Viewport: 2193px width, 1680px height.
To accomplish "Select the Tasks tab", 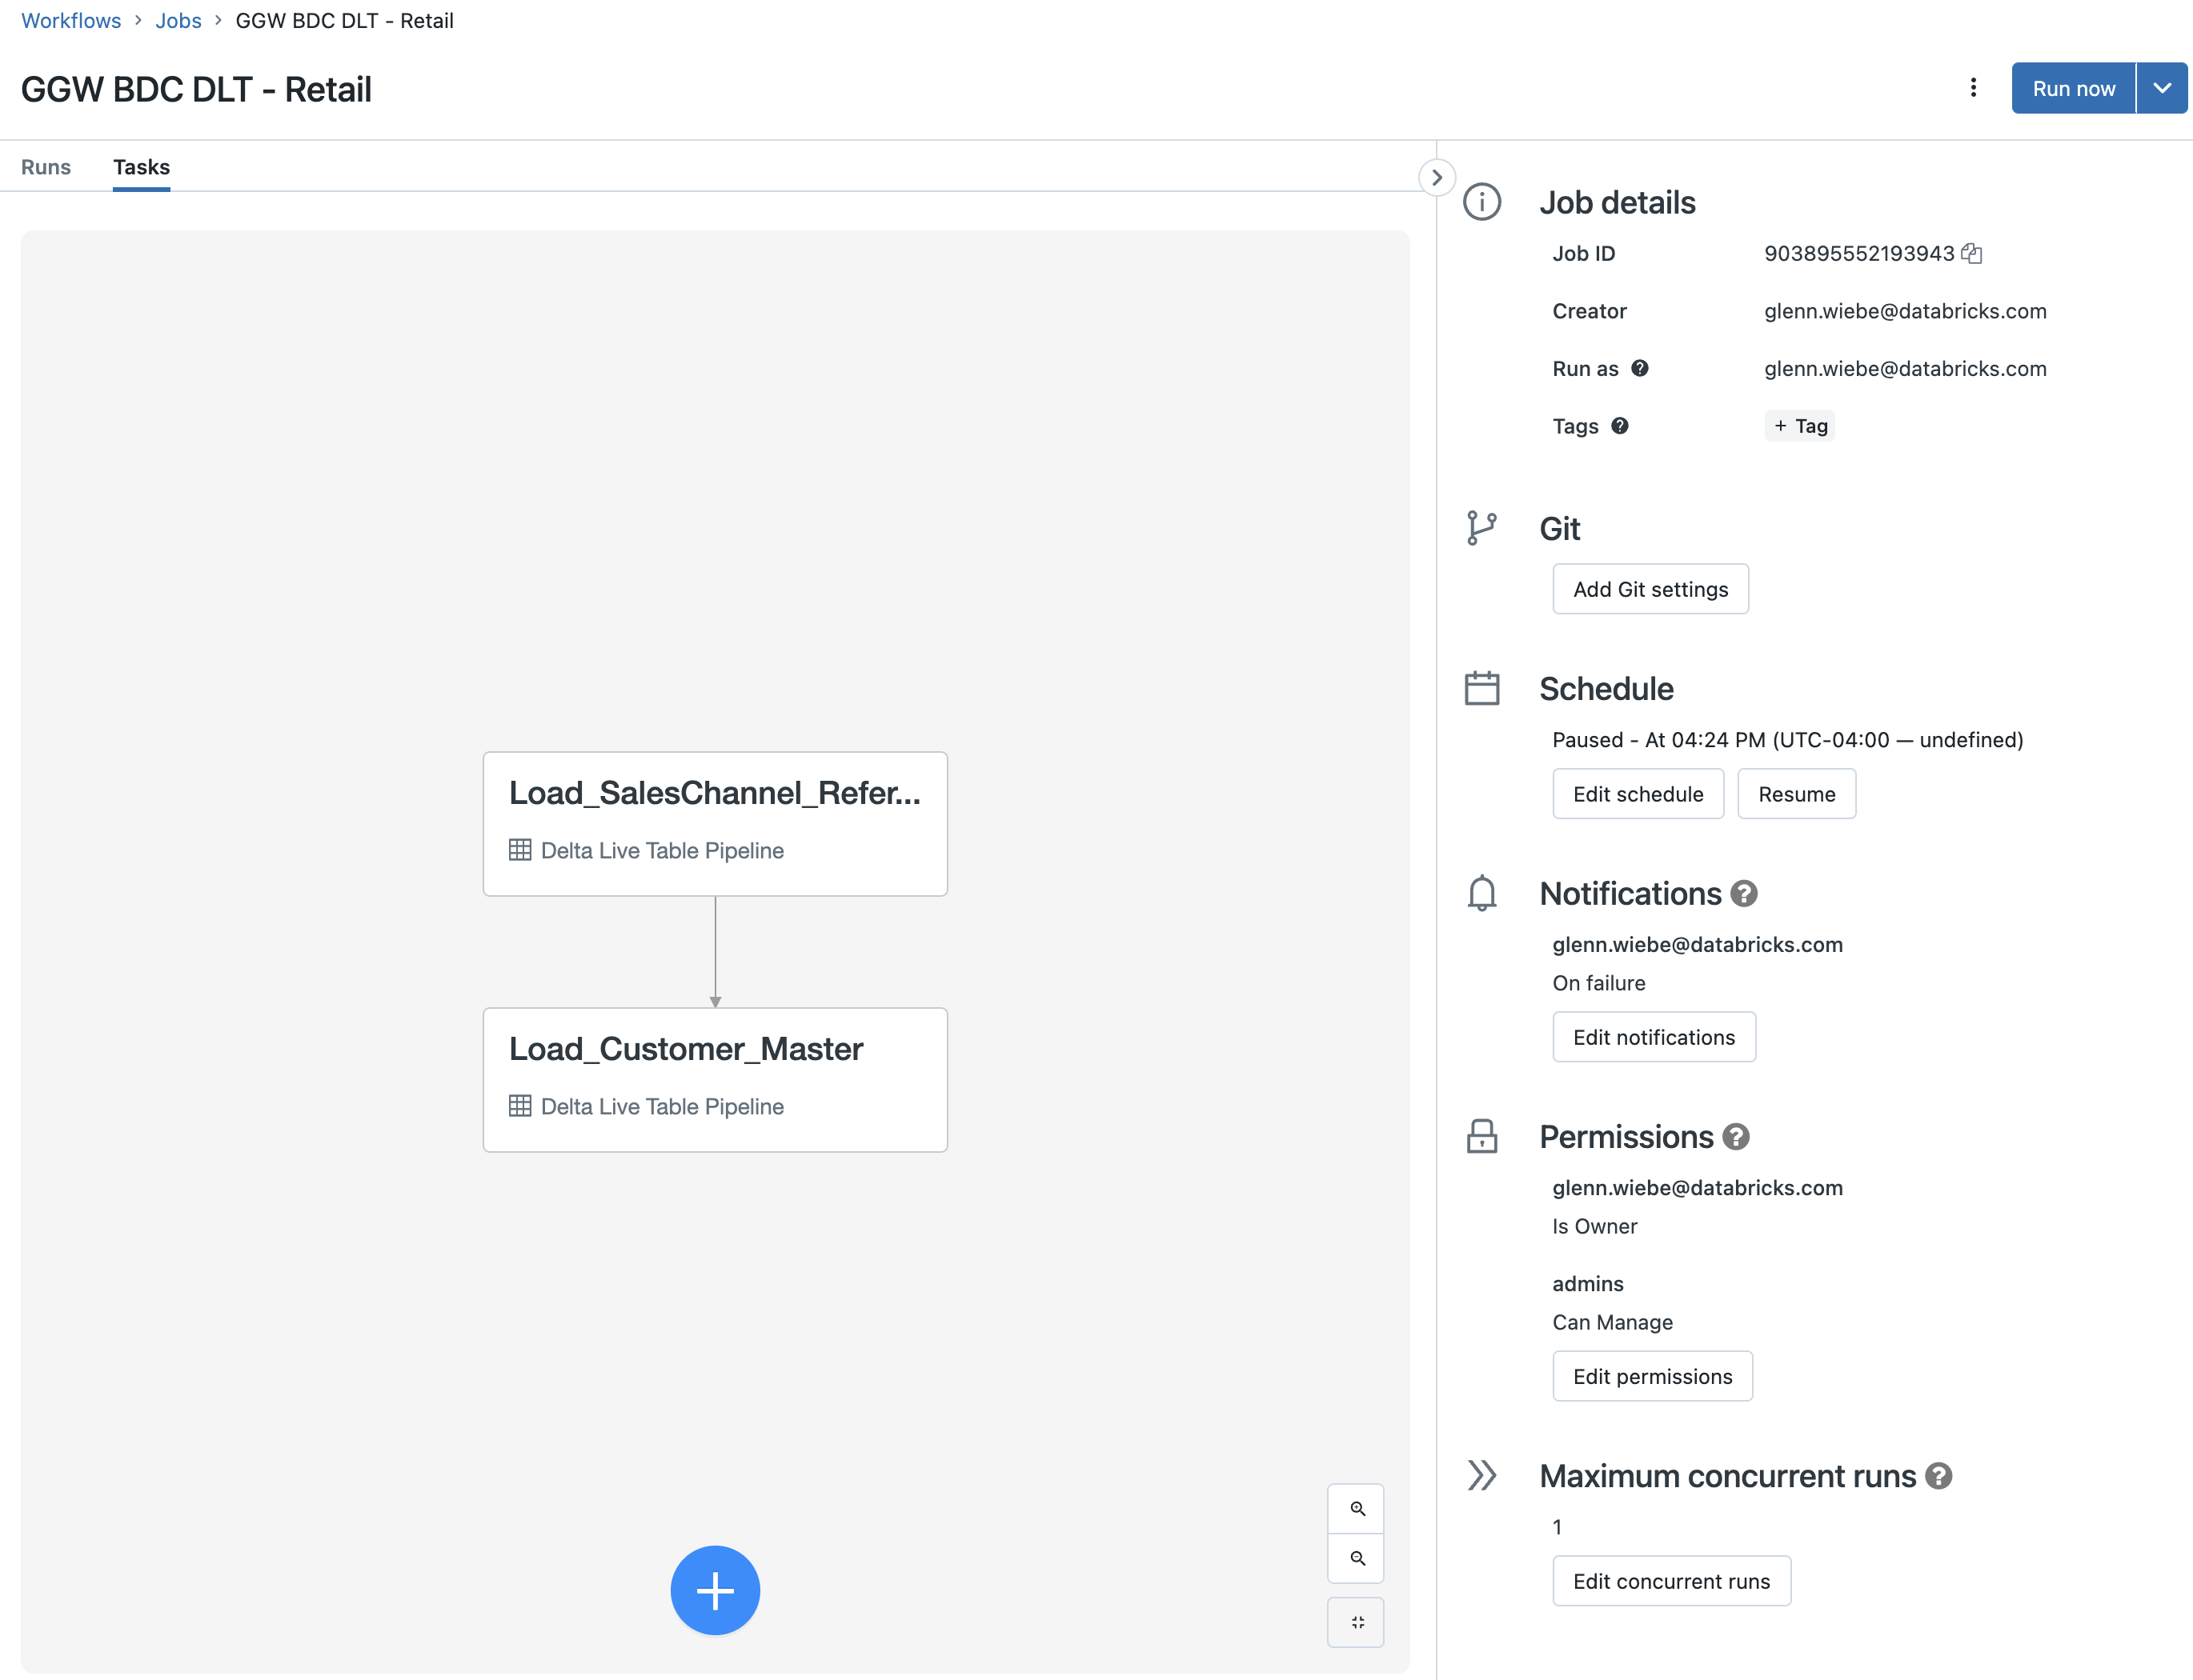I will 141,167.
